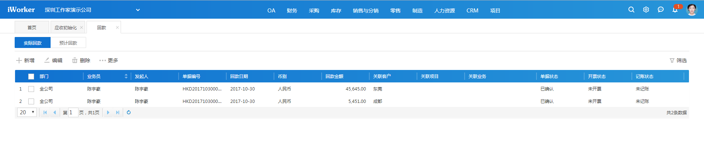Open the settings gear icon
The height and width of the screenshot is (152, 704).
coord(646,10)
